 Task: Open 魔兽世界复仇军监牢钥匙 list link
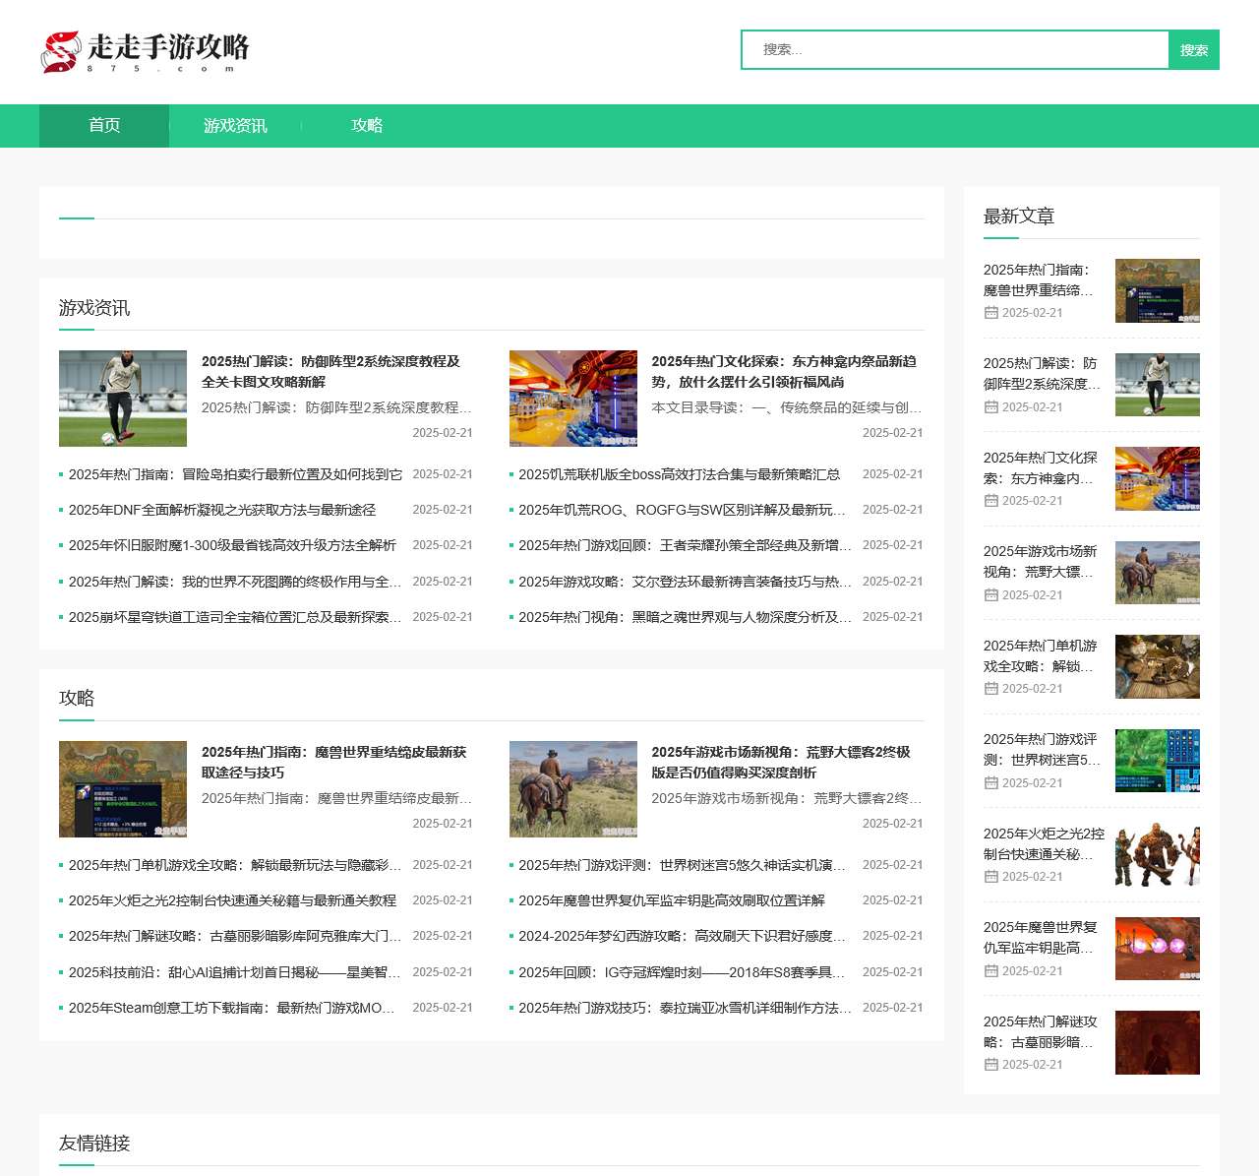(672, 900)
